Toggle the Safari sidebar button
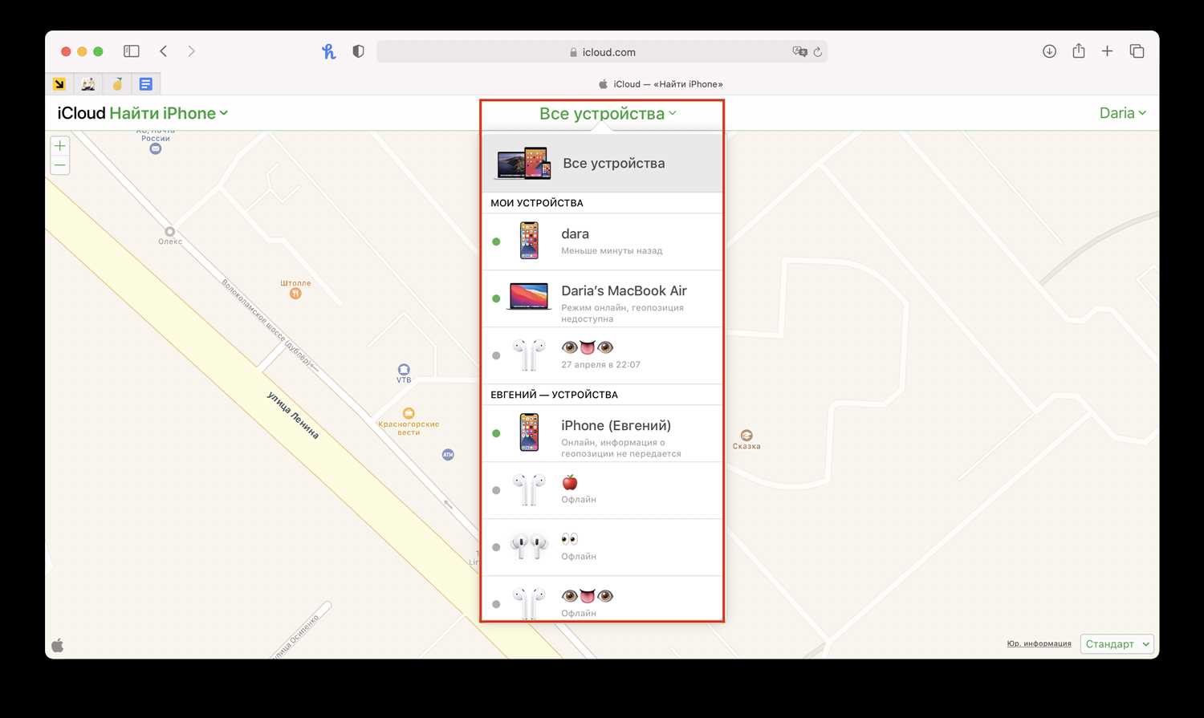The width and height of the screenshot is (1204, 718). tap(132, 51)
